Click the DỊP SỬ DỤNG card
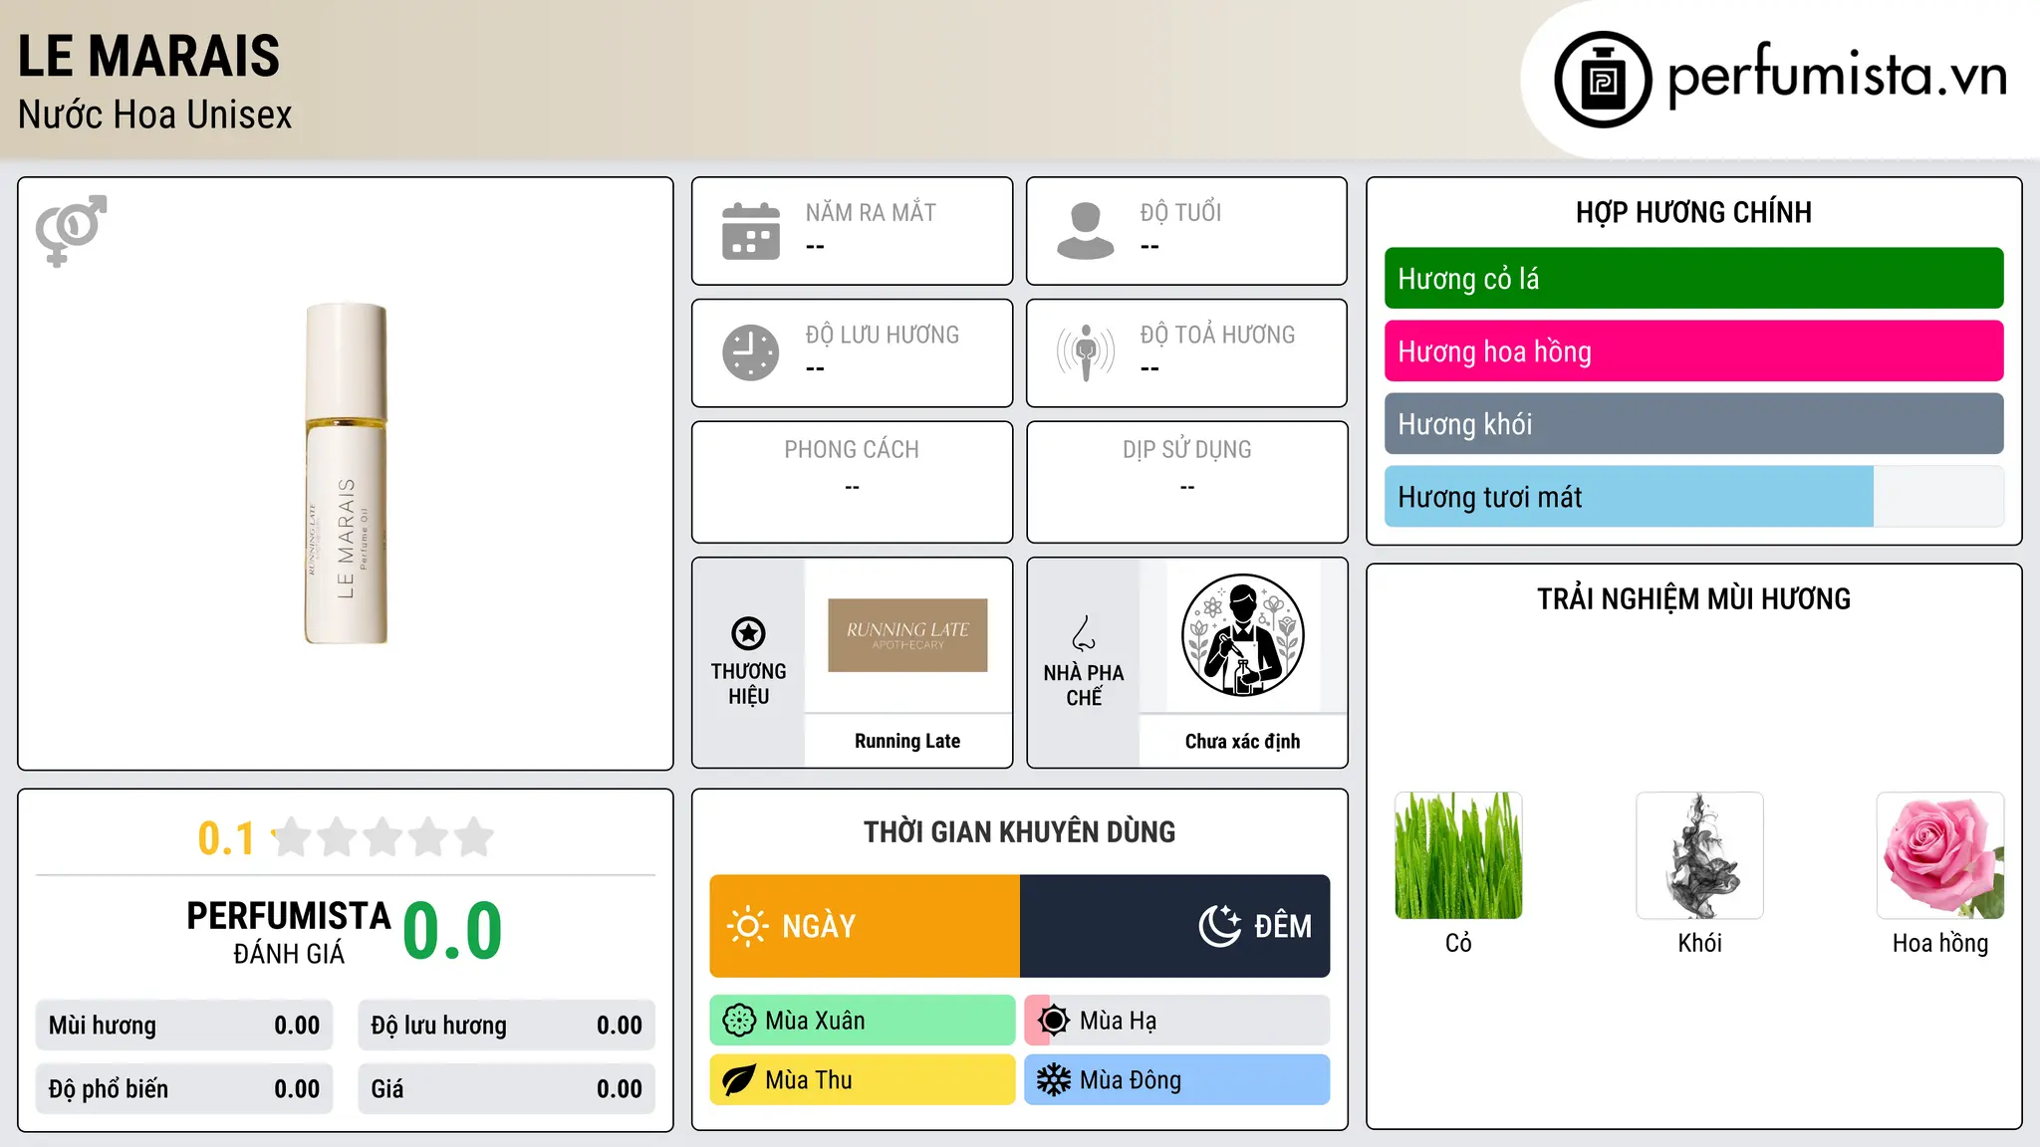The image size is (2040, 1147). 1187,482
